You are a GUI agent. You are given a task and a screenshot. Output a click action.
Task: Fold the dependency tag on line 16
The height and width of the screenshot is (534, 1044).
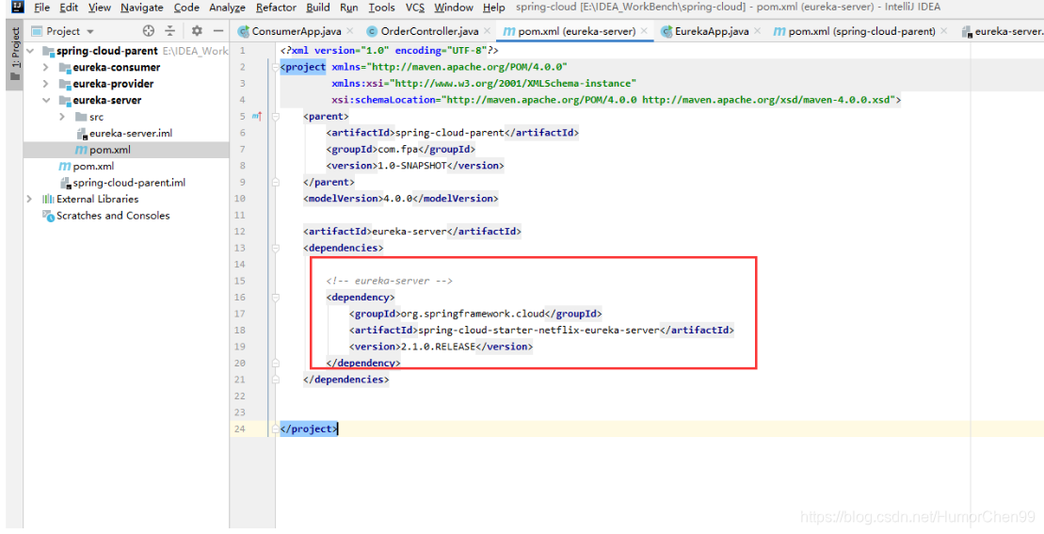275,297
